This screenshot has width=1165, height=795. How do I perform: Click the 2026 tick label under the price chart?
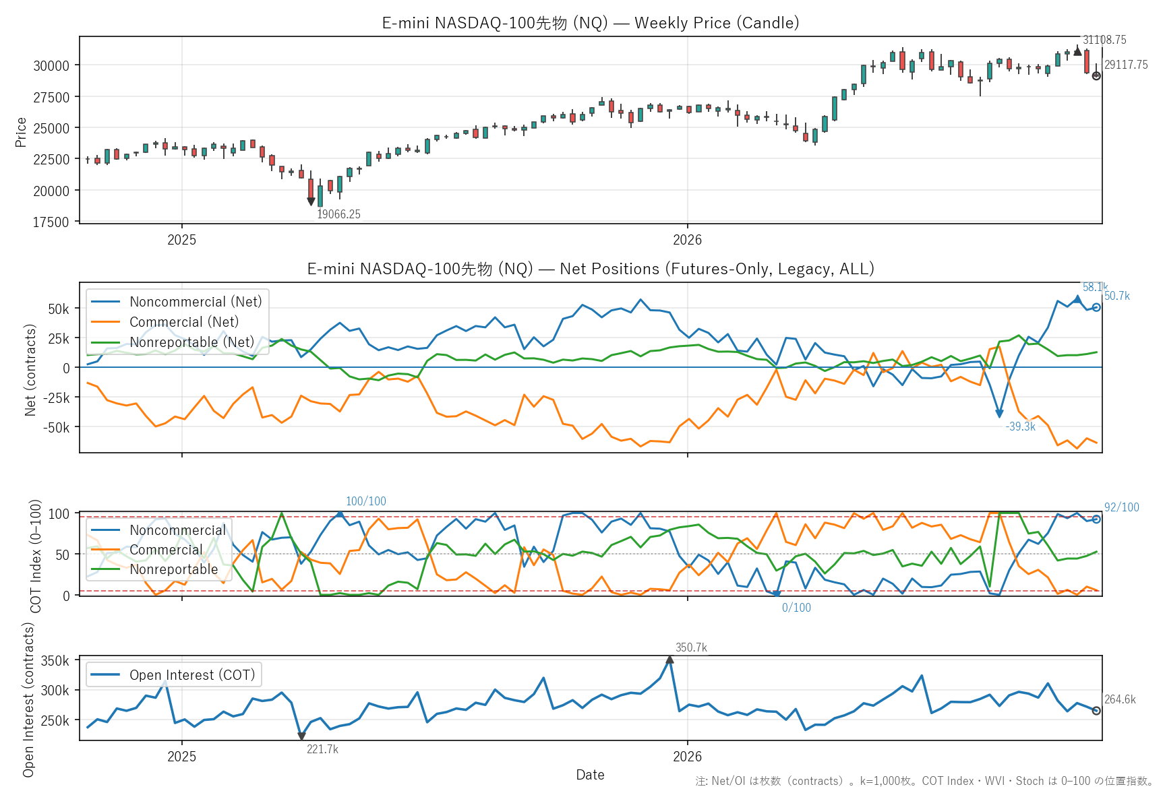(687, 240)
